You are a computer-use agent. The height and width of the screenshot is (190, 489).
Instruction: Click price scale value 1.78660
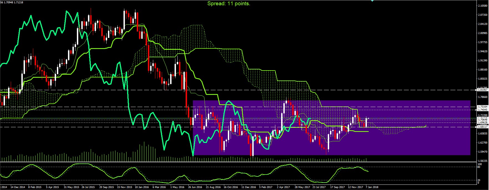[483, 97]
